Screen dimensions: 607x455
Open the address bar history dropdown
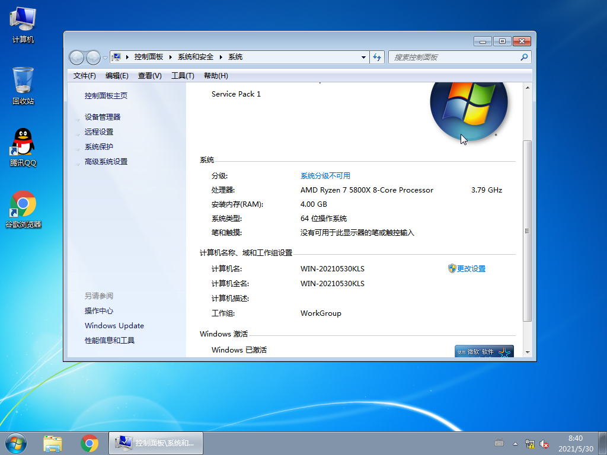(363, 57)
